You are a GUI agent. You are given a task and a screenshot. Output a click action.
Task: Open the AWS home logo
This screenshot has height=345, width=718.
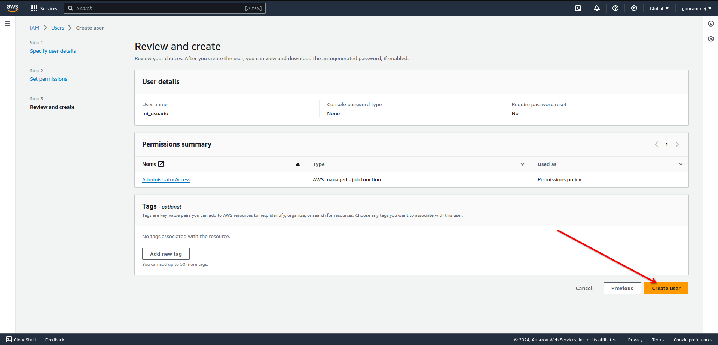click(x=12, y=8)
